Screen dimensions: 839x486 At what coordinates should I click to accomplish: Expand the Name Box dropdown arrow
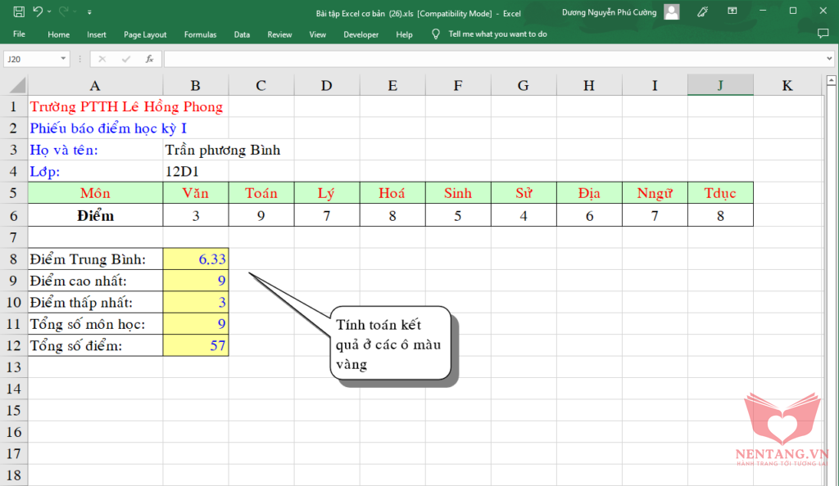64,59
